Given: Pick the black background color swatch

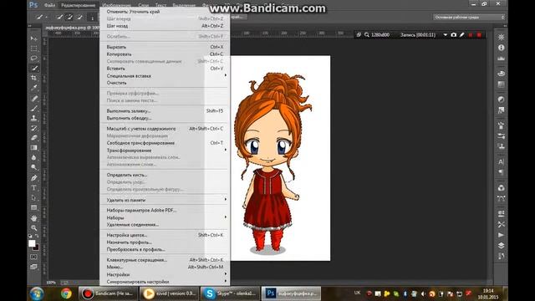Looking at the screenshot, I should pyautogui.click(x=37, y=248).
